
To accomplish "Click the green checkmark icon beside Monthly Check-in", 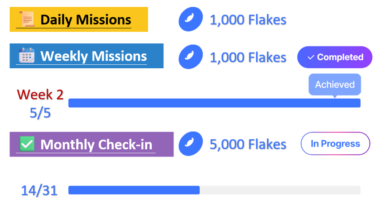I will (x=27, y=144).
